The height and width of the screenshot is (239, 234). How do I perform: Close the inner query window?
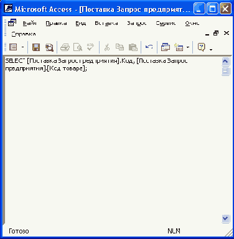pos(227,33)
